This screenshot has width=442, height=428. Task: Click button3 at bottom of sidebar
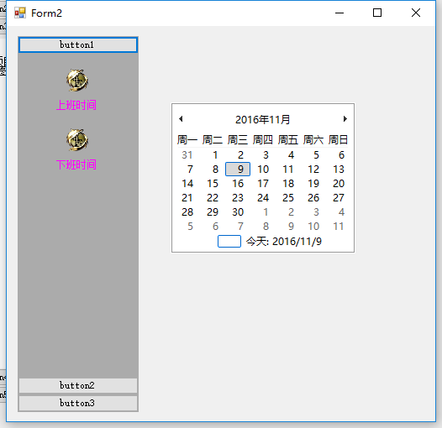78,403
